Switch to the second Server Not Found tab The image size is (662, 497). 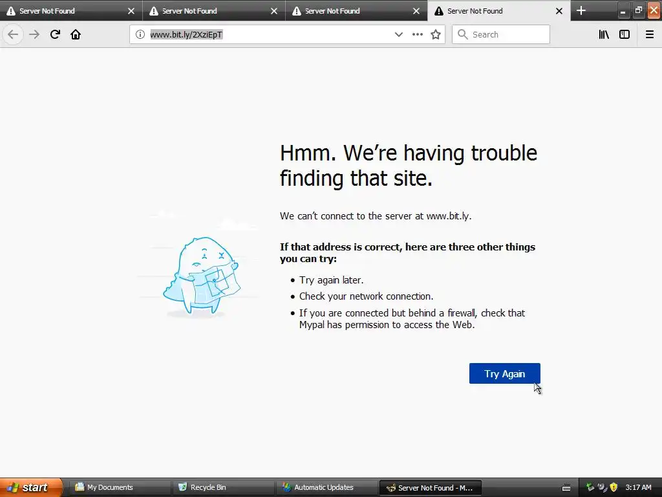(214, 10)
